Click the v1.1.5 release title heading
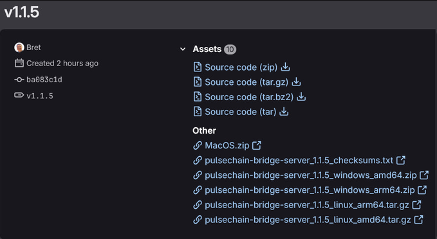This screenshot has width=437, height=239. (x=21, y=12)
